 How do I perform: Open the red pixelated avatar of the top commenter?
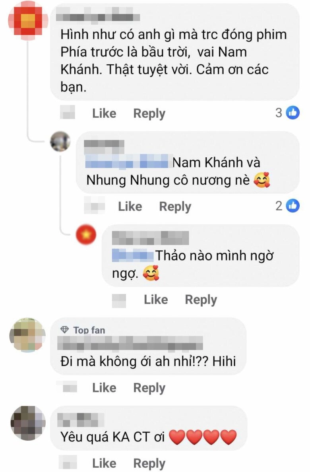pos(28,21)
